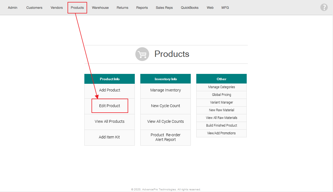Viewport: 333px width, 192px height.
Task: Open the Warehouse menu
Action: [100, 8]
